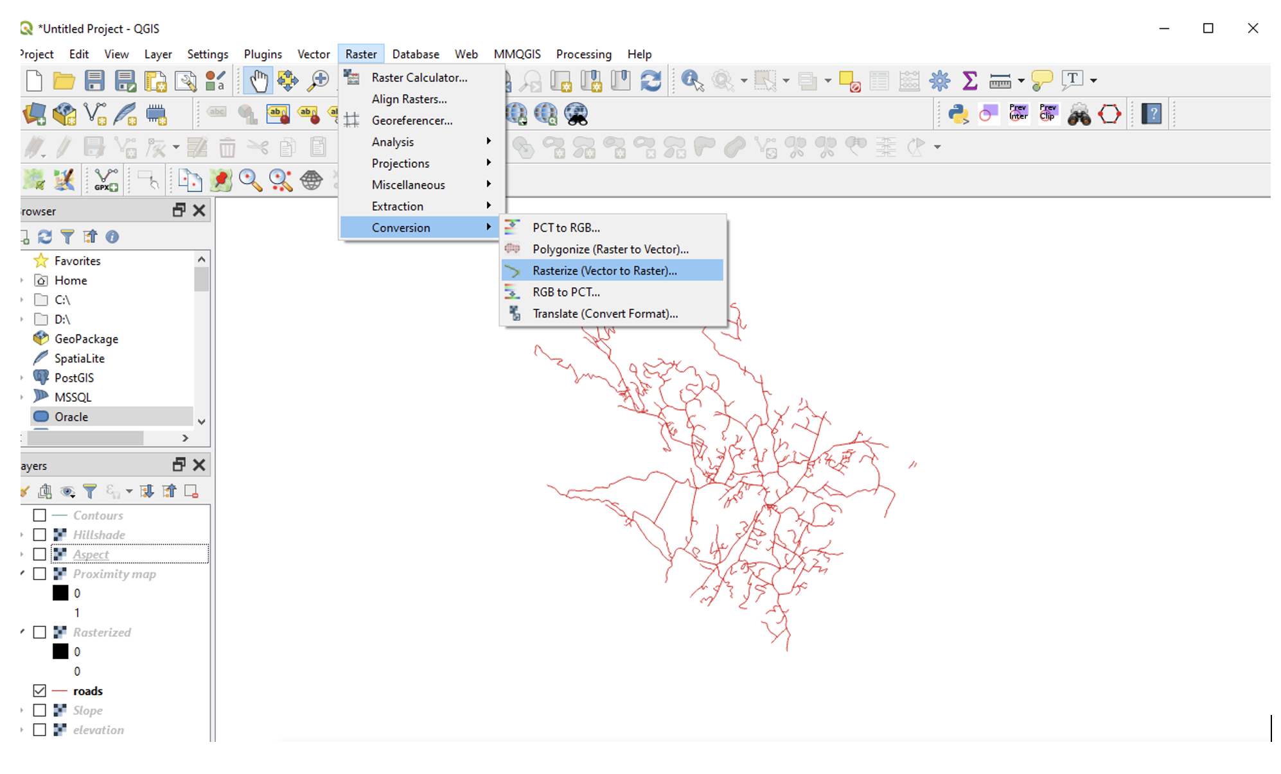
Task: Open the MMQGIS menu
Action: pos(517,54)
